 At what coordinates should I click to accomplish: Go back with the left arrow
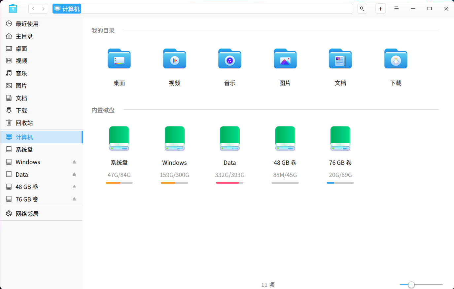[33, 9]
